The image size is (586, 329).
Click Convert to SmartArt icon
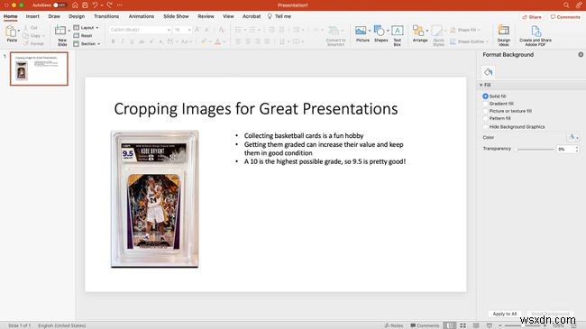[x=334, y=31]
